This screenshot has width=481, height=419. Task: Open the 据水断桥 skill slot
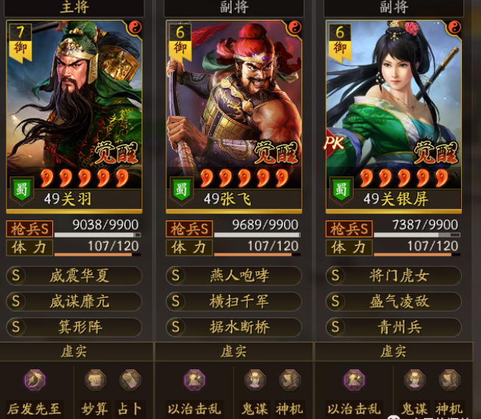coord(234,327)
